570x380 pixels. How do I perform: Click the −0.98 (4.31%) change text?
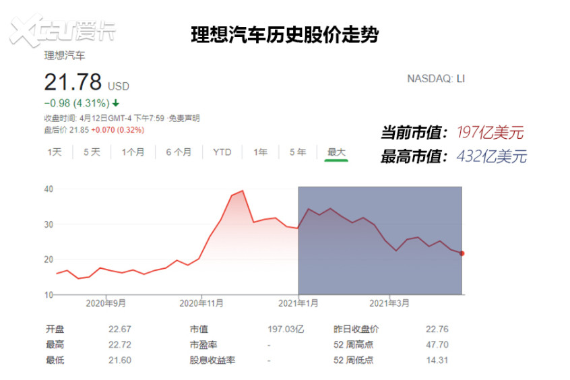77,103
